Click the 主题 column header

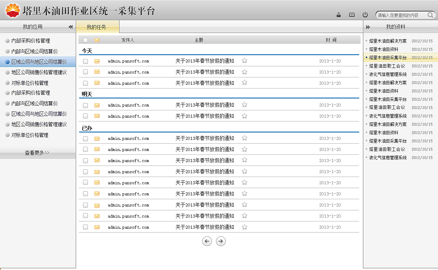click(199, 40)
